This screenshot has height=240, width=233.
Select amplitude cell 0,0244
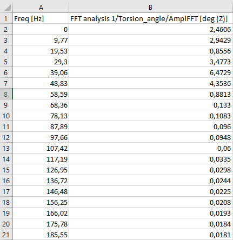(x=151, y=181)
